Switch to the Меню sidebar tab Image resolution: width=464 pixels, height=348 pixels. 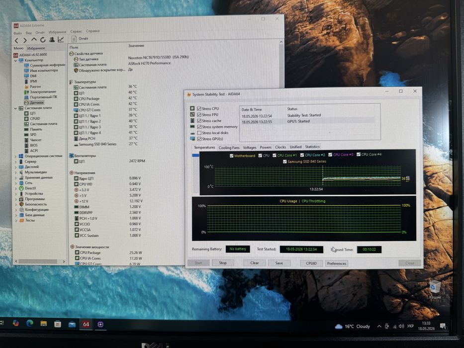pyautogui.click(x=18, y=48)
